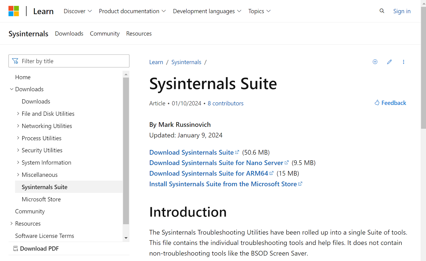Click Download Suite for ARM64
The width and height of the screenshot is (426, 261).
[211, 173]
